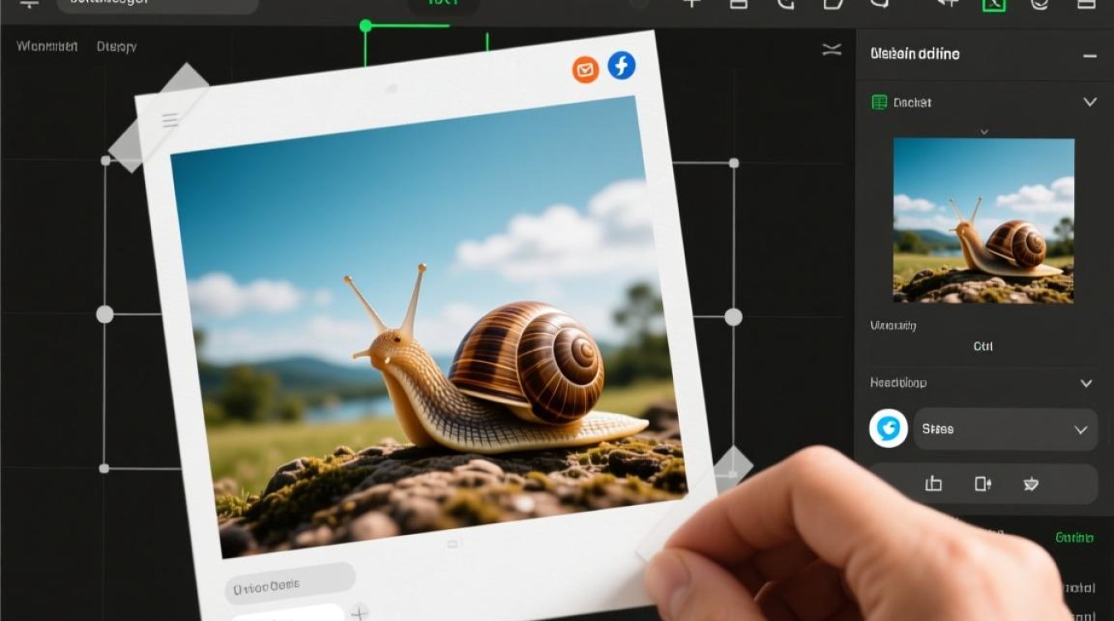
Task: Collapse the section below the thumbnail preview
Action: click(1086, 383)
